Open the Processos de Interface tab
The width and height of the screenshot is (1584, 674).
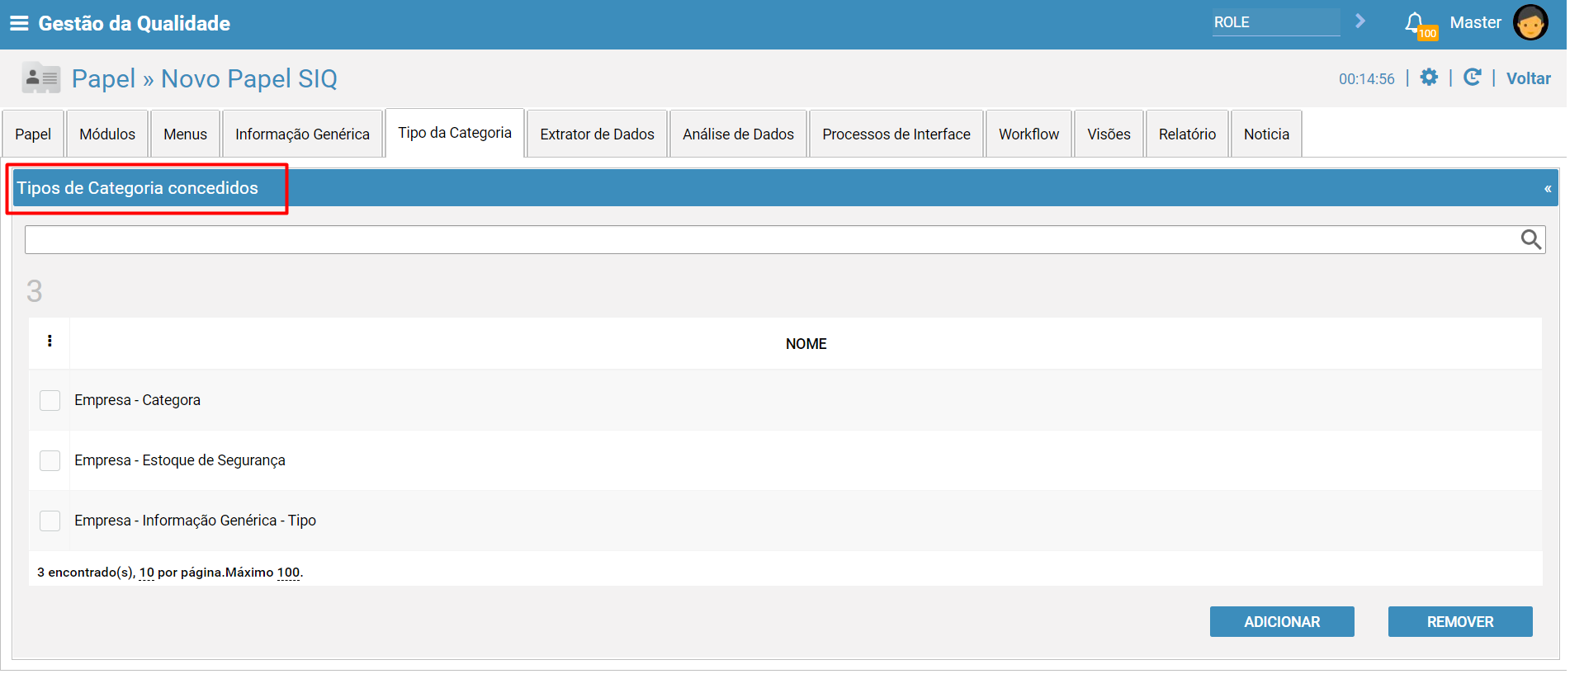896,134
